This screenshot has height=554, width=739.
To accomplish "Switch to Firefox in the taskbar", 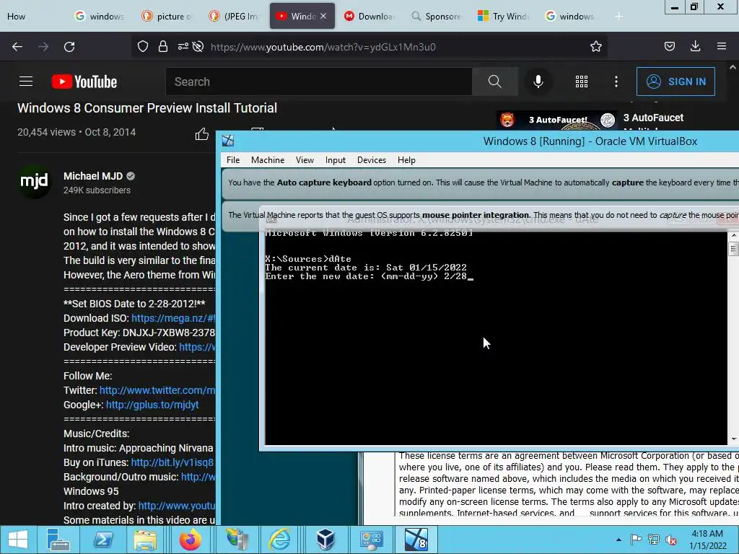I will [x=190, y=540].
